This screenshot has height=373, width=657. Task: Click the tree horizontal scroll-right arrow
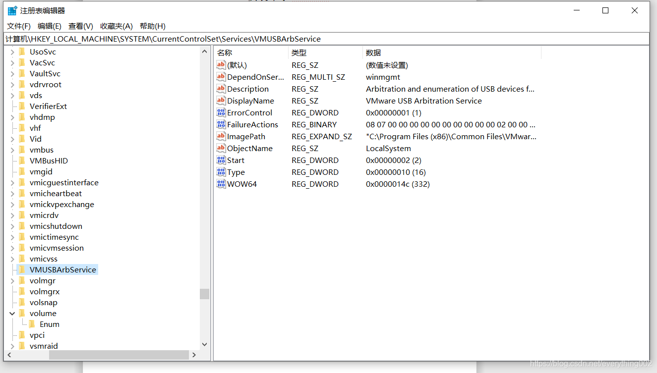click(194, 355)
